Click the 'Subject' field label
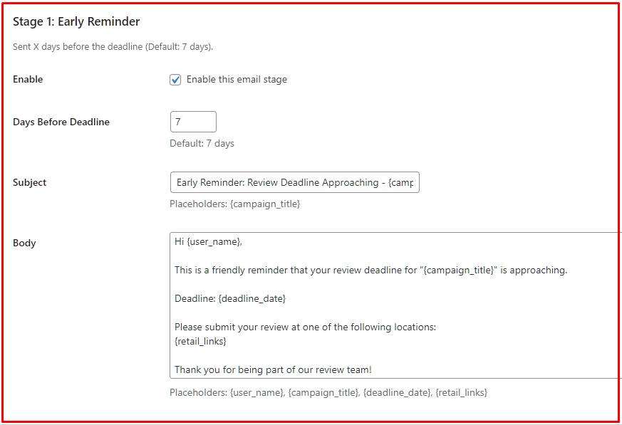The width and height of the screenshot is (622, 425). coord(29,182)
